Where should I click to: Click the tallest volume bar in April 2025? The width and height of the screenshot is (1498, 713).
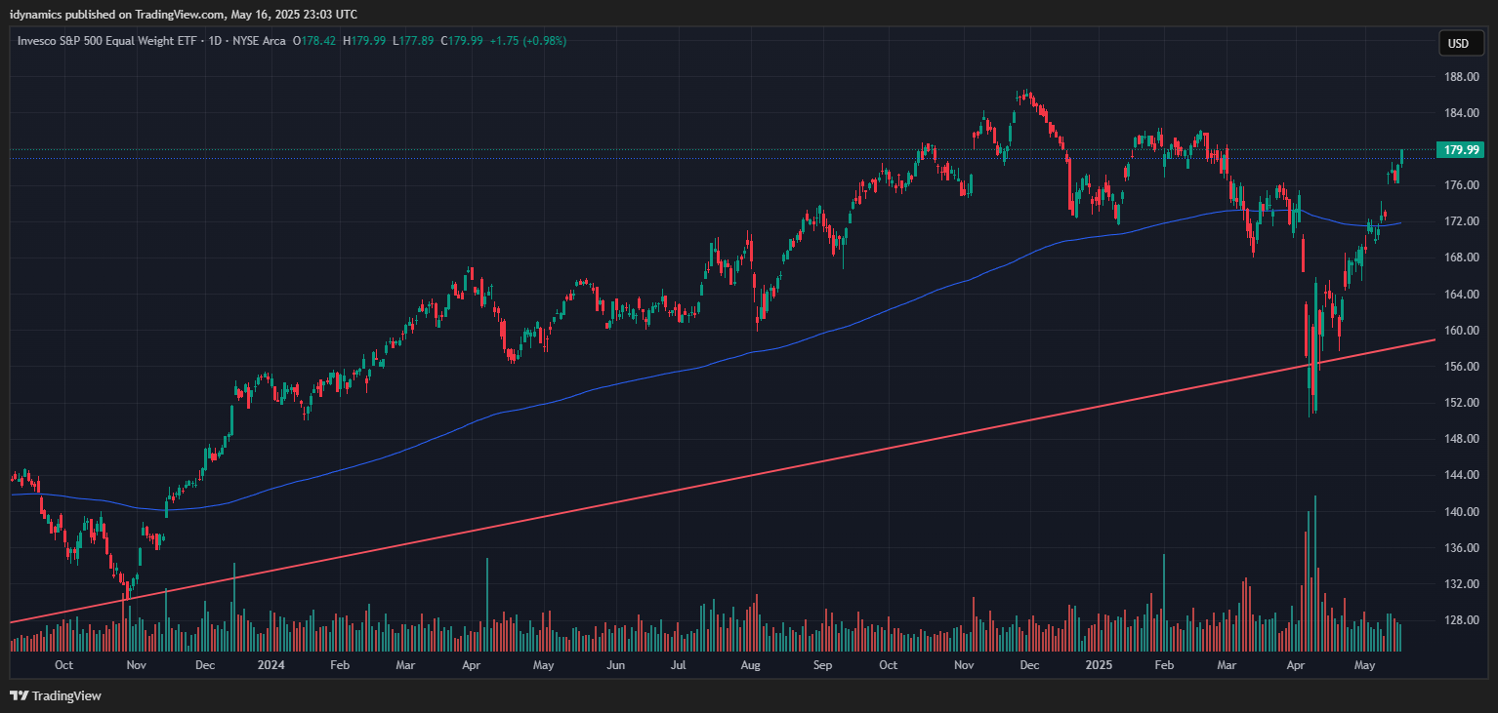click(1315, 574)
